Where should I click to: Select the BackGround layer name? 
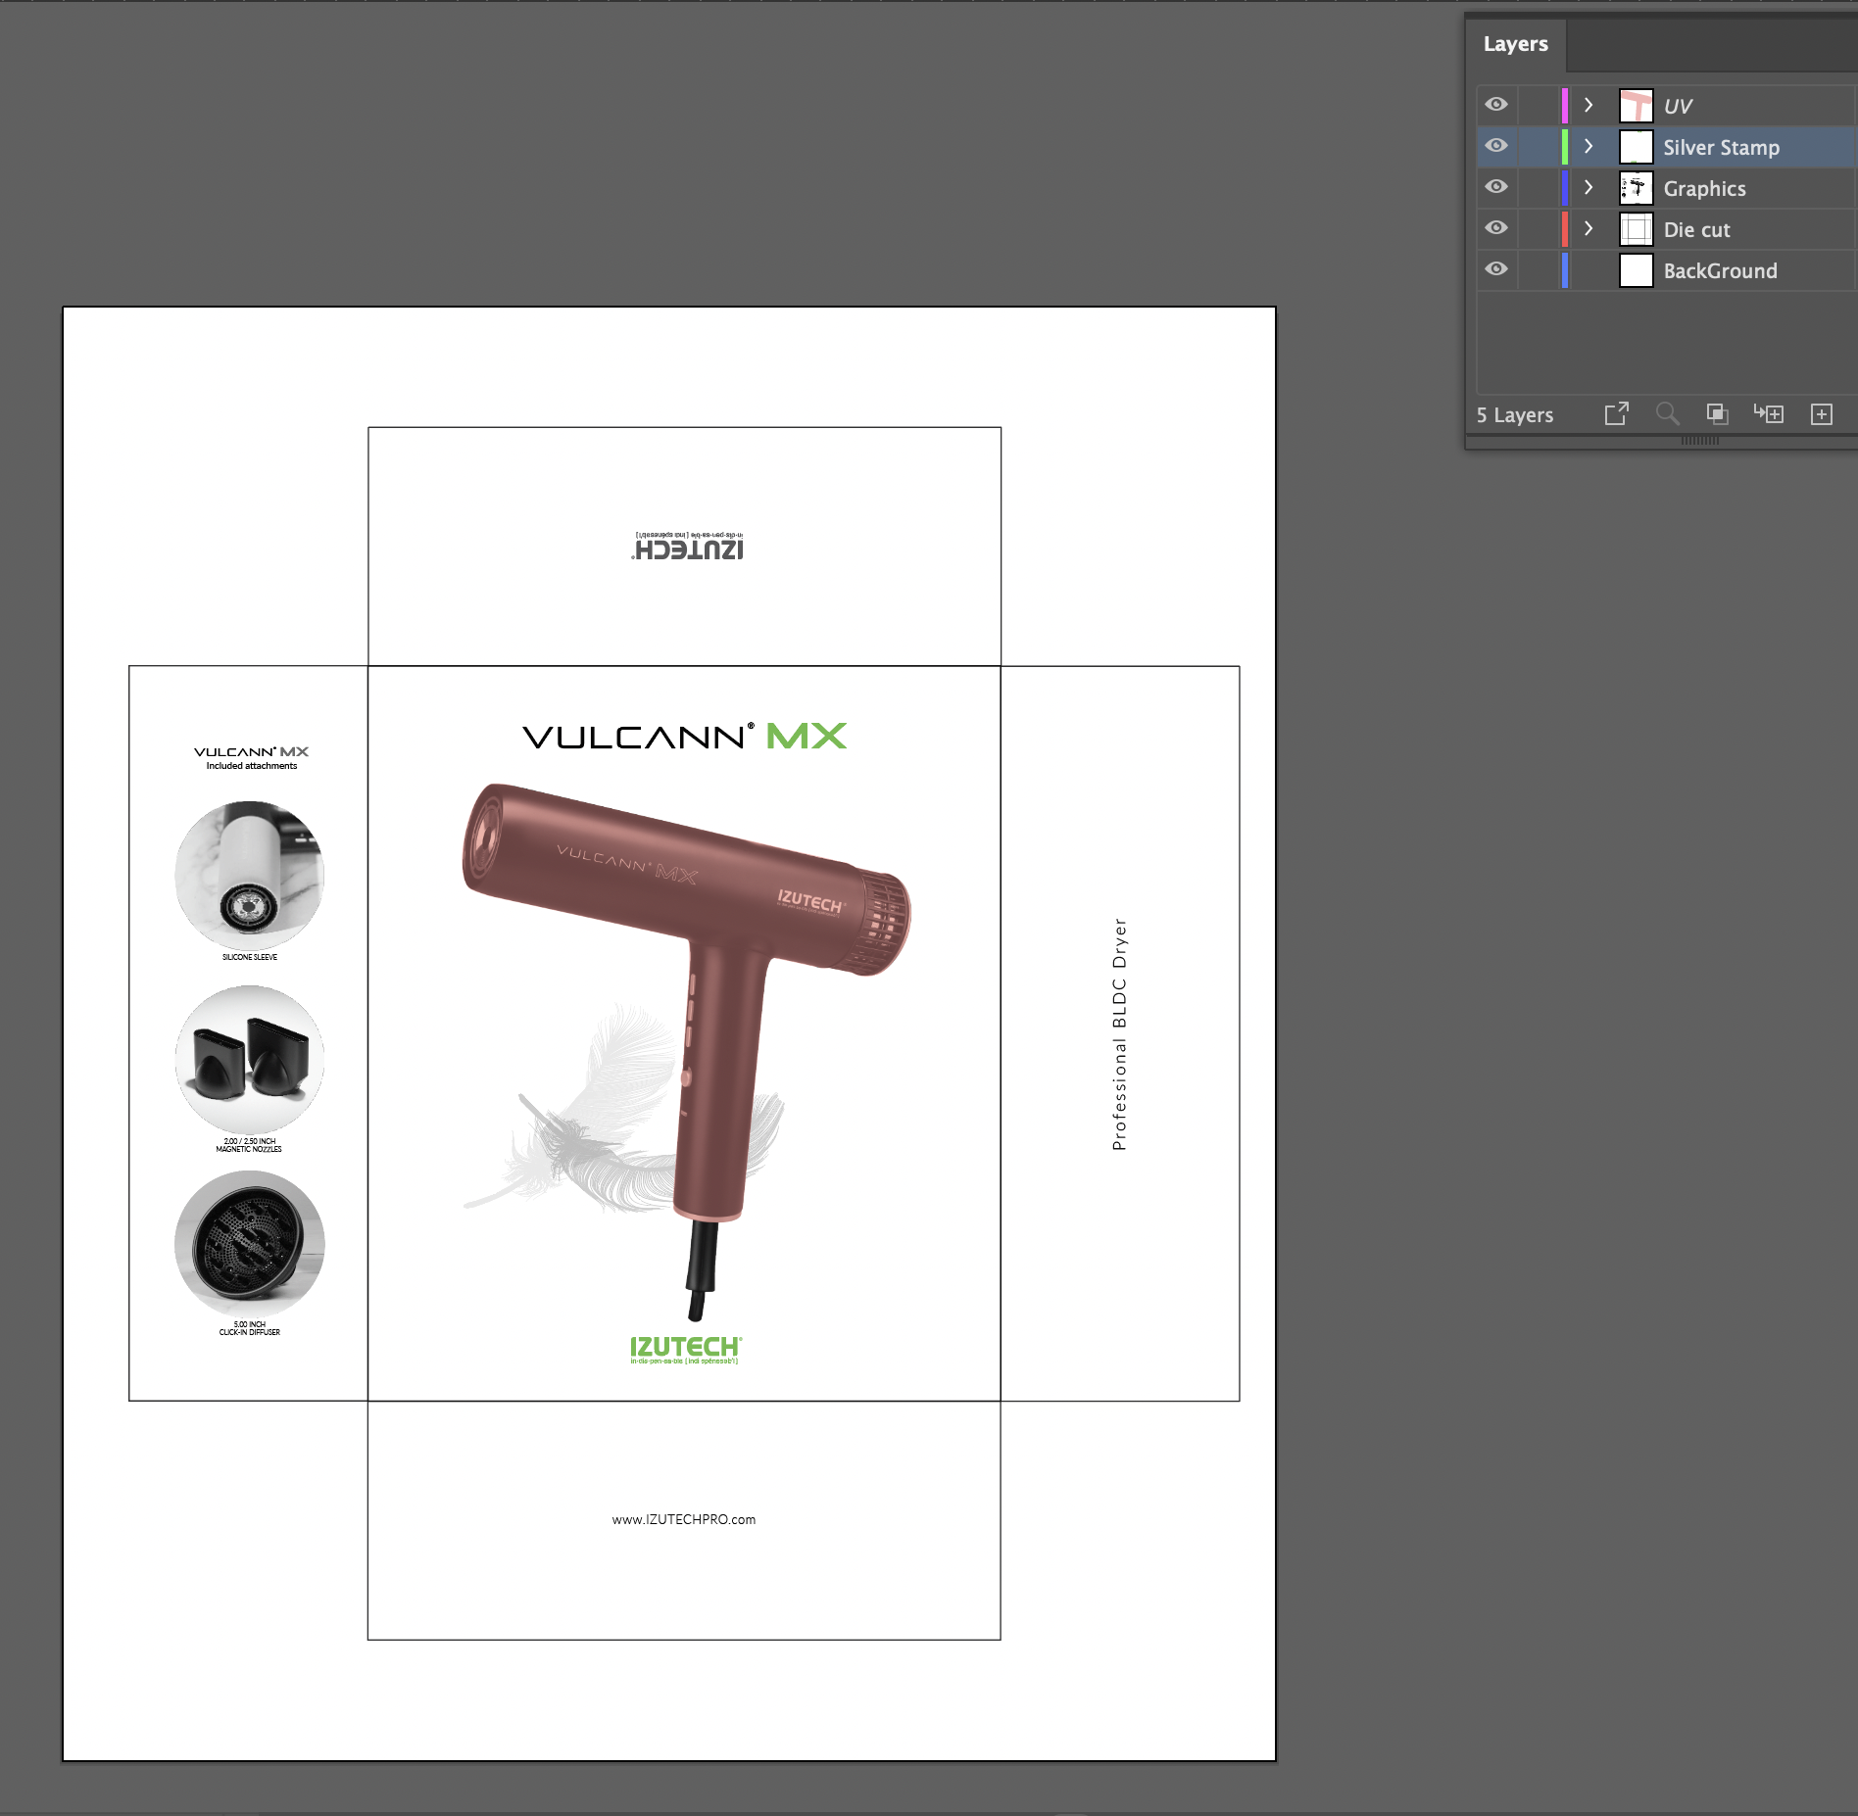pos(1720,270)
